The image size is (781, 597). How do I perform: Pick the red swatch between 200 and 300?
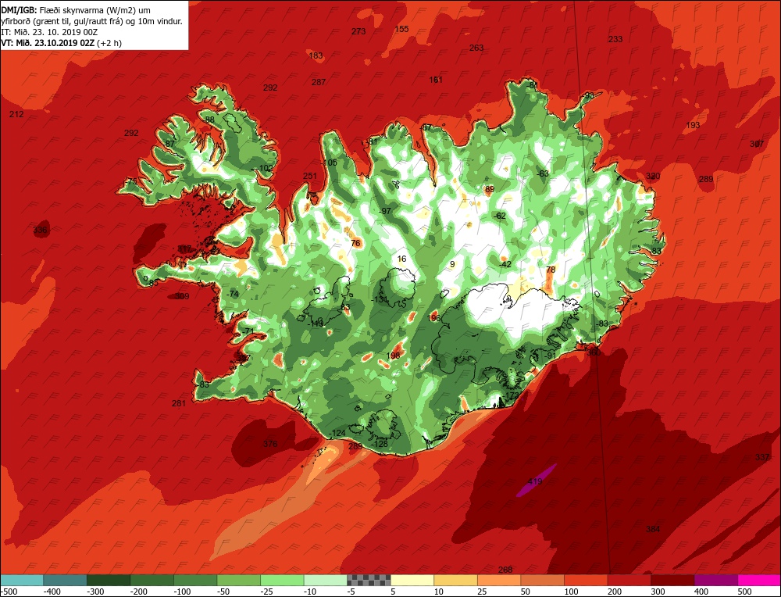coord(629,580)
